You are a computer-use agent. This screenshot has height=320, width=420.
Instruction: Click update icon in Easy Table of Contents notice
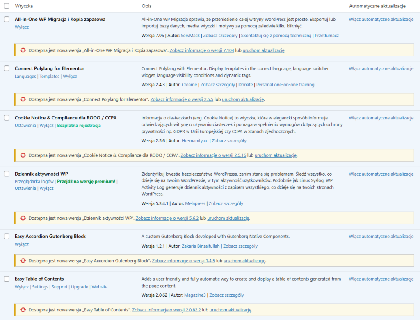point(23,310)
